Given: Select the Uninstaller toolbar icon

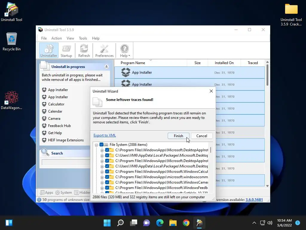Looking at the screenshot, I should coord(49,50).
